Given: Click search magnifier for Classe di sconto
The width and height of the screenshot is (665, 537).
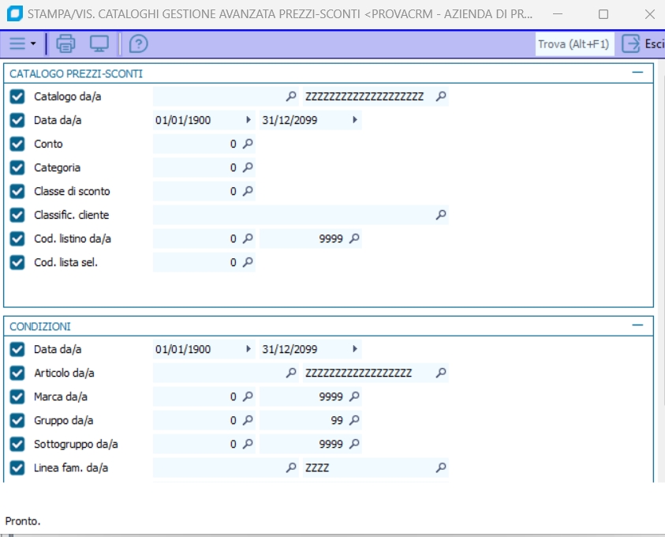Looking at the screenshot, I should pyautogui.click(x=248, y=191).
